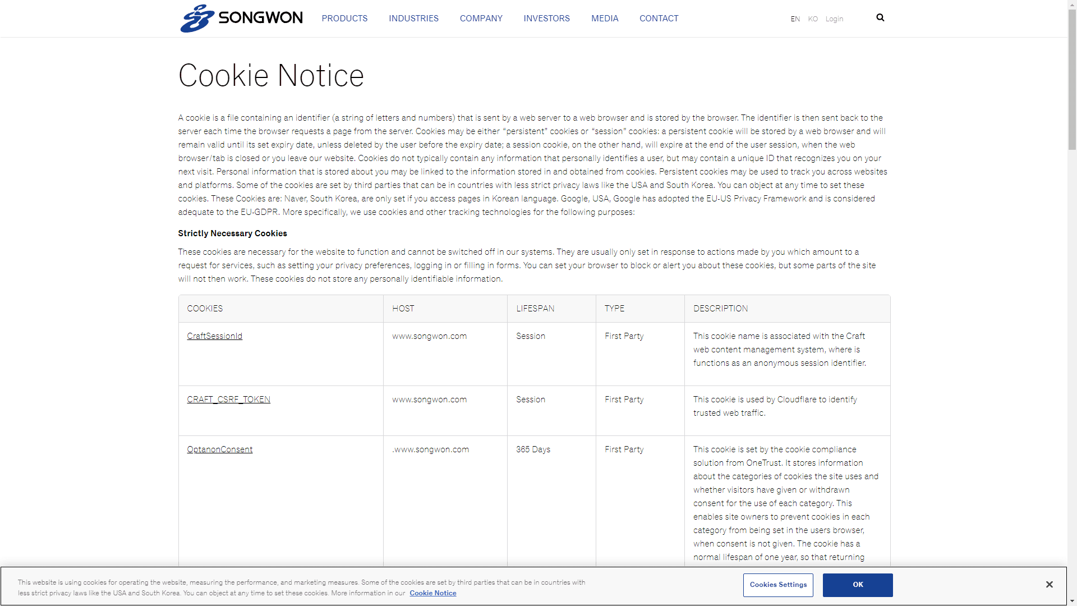1077x606 pixels.
Task: Open OptanonConsent cookie link
Action: point(219,449)
